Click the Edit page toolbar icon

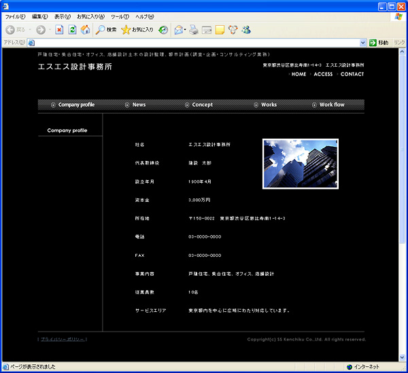click(207, 30)
